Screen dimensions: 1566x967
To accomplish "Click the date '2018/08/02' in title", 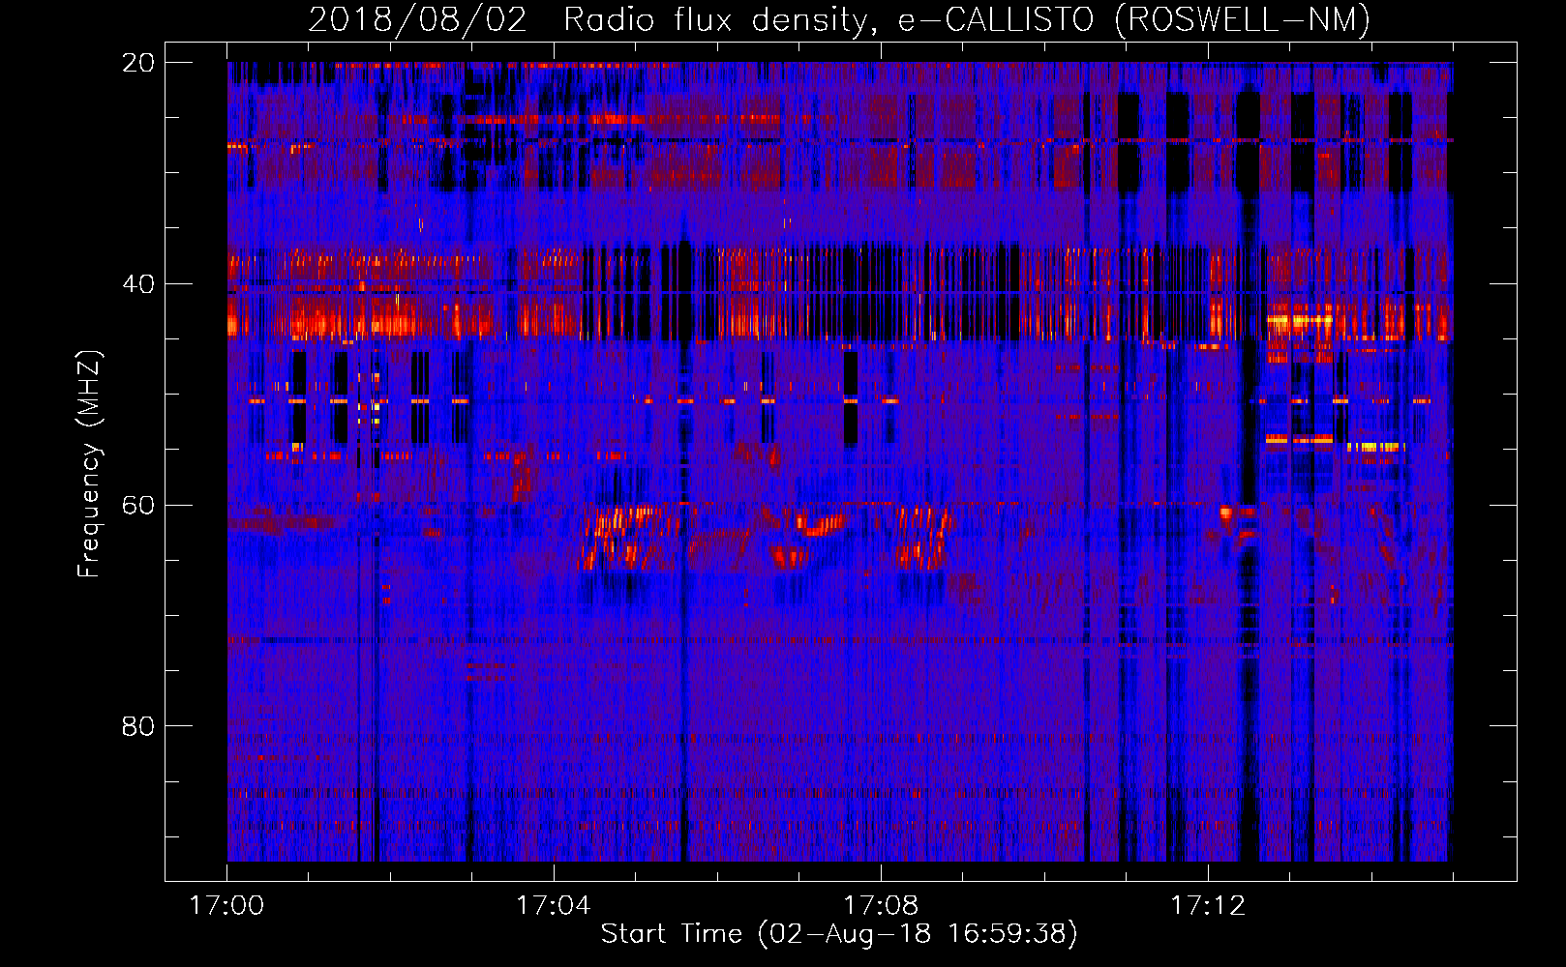I will pyautogui.click(x=418, y=20).
